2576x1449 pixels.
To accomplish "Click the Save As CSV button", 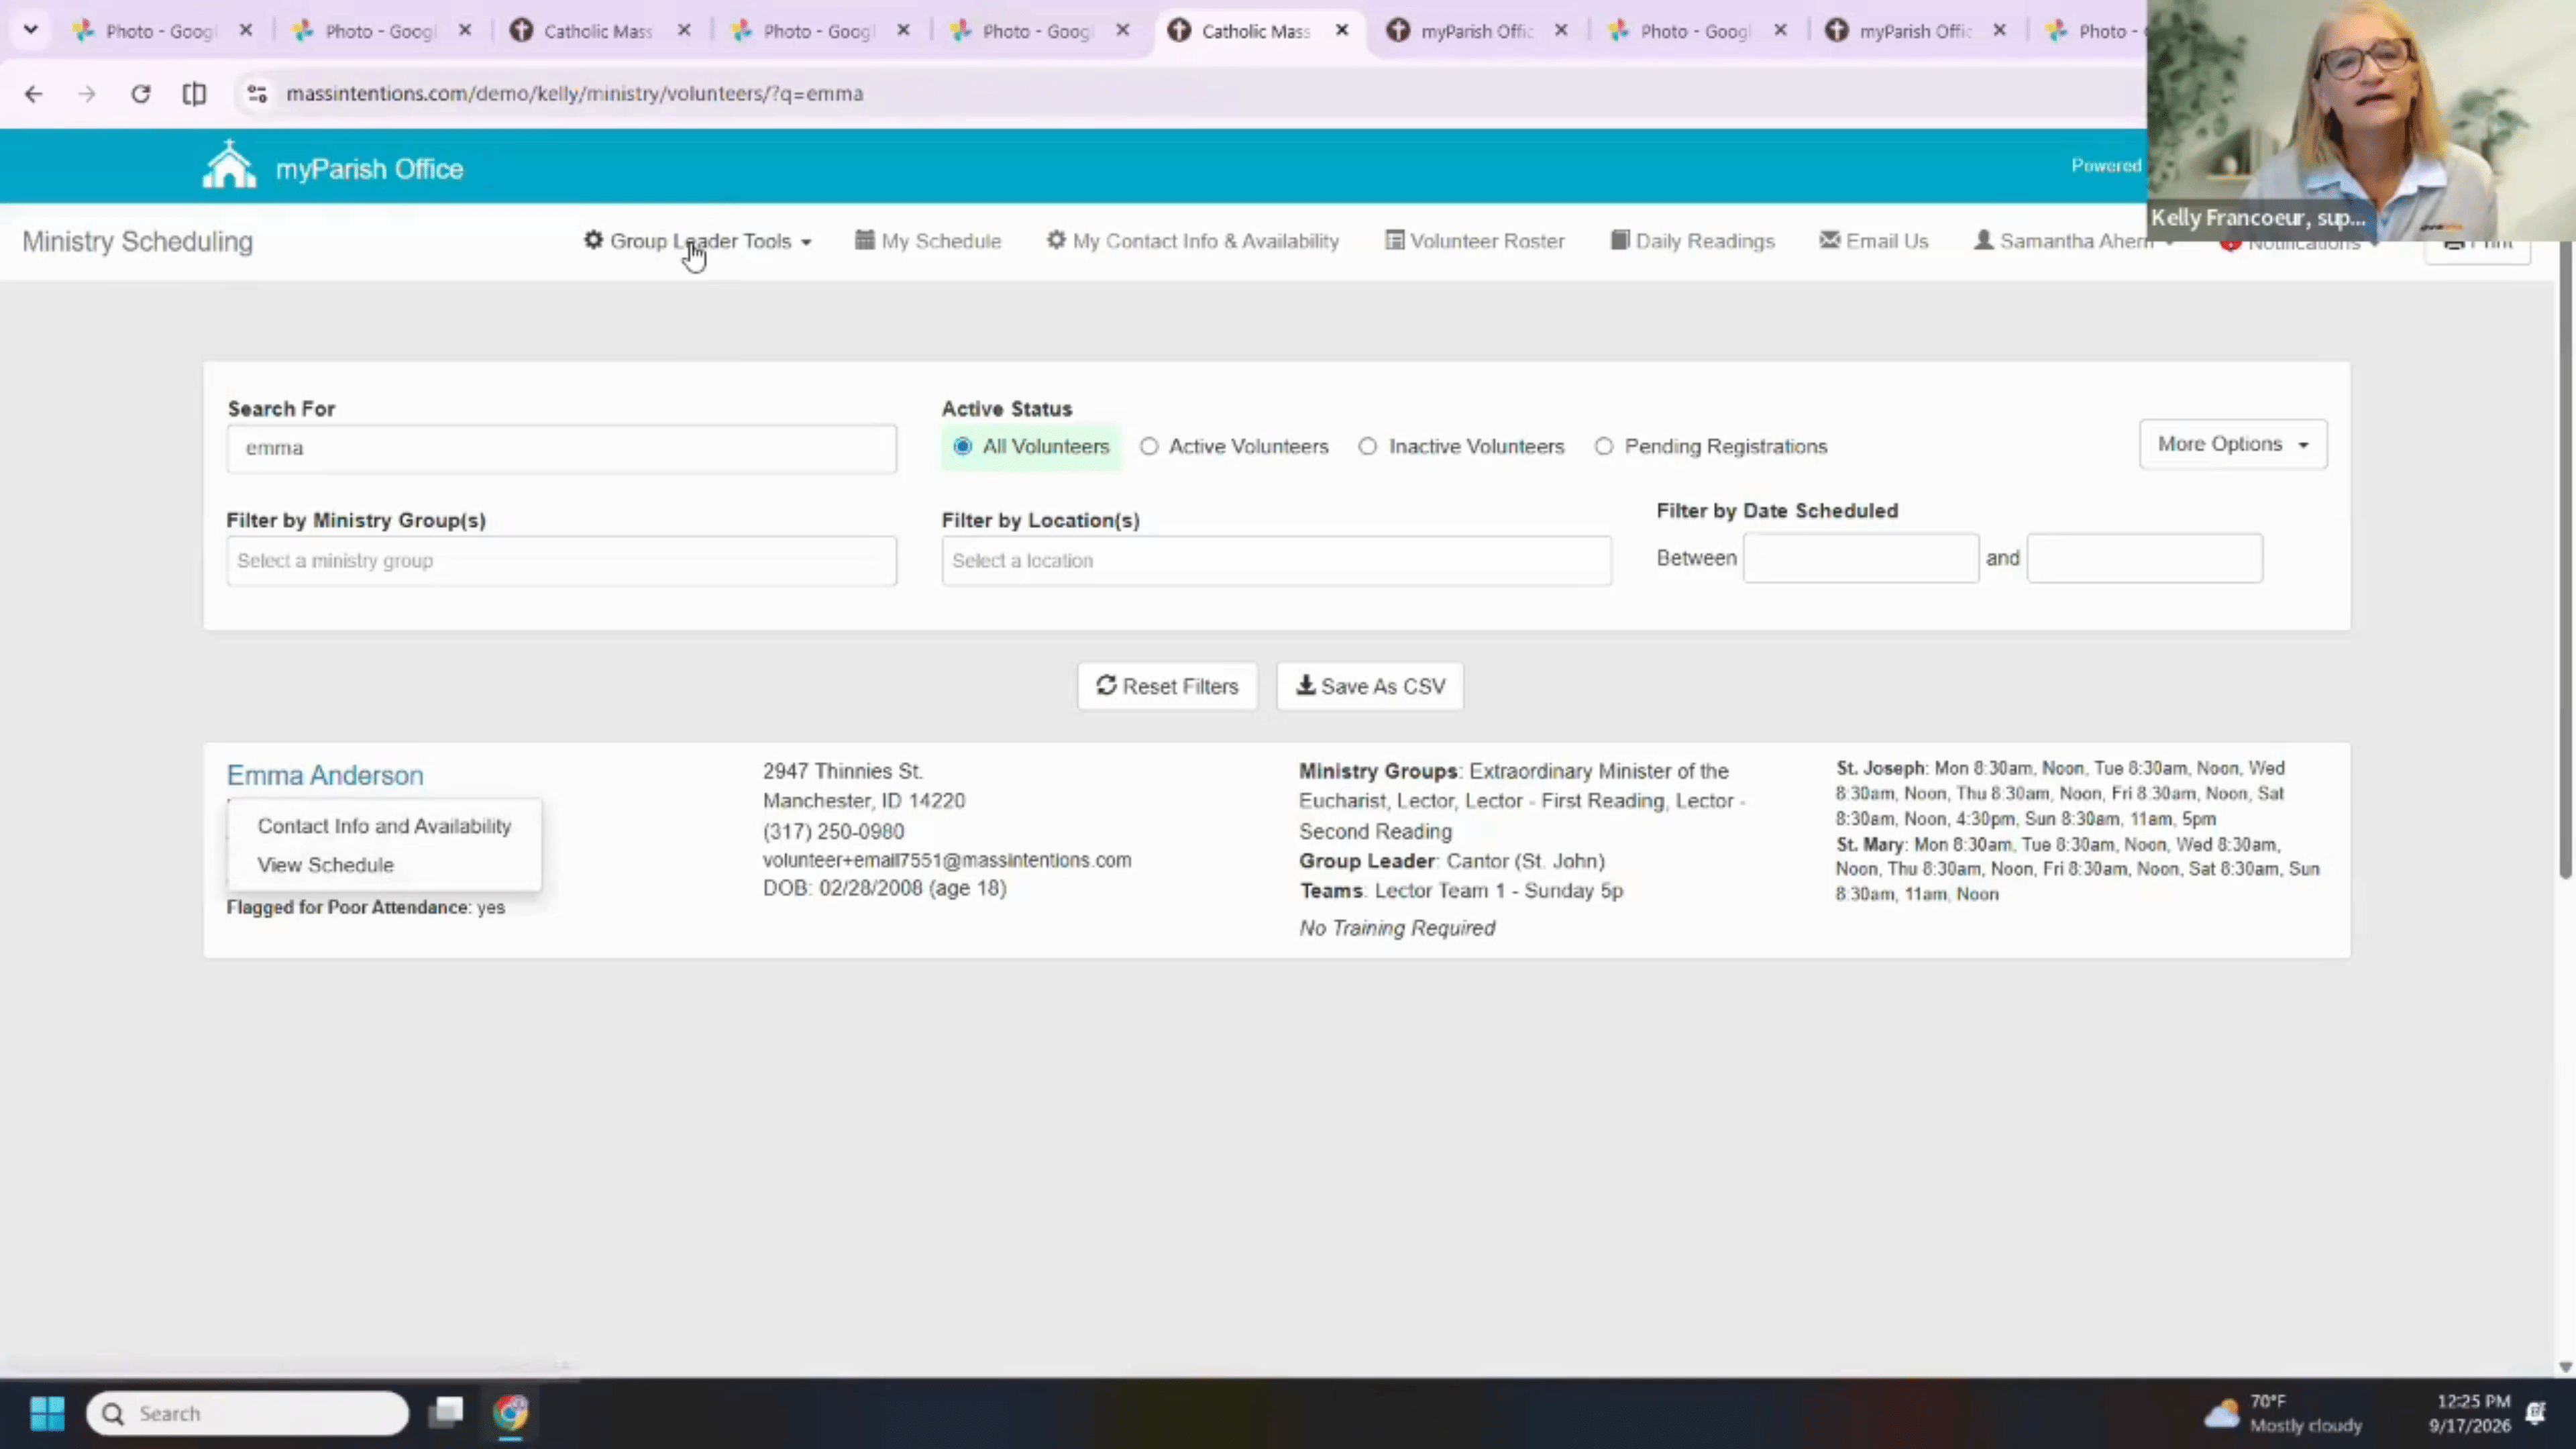I will coord(1370,686).
